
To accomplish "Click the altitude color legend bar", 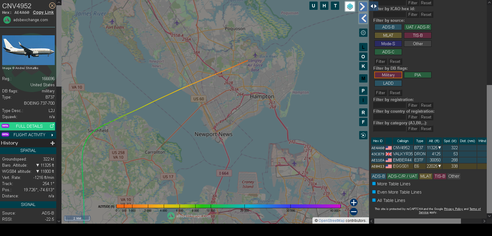I will pyautogui.click(x=228, y=206).
